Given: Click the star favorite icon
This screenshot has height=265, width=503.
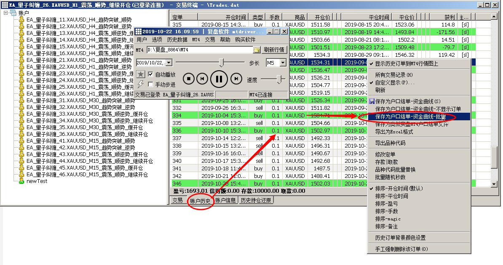Looking at the screenshot, I should [141, 74].
